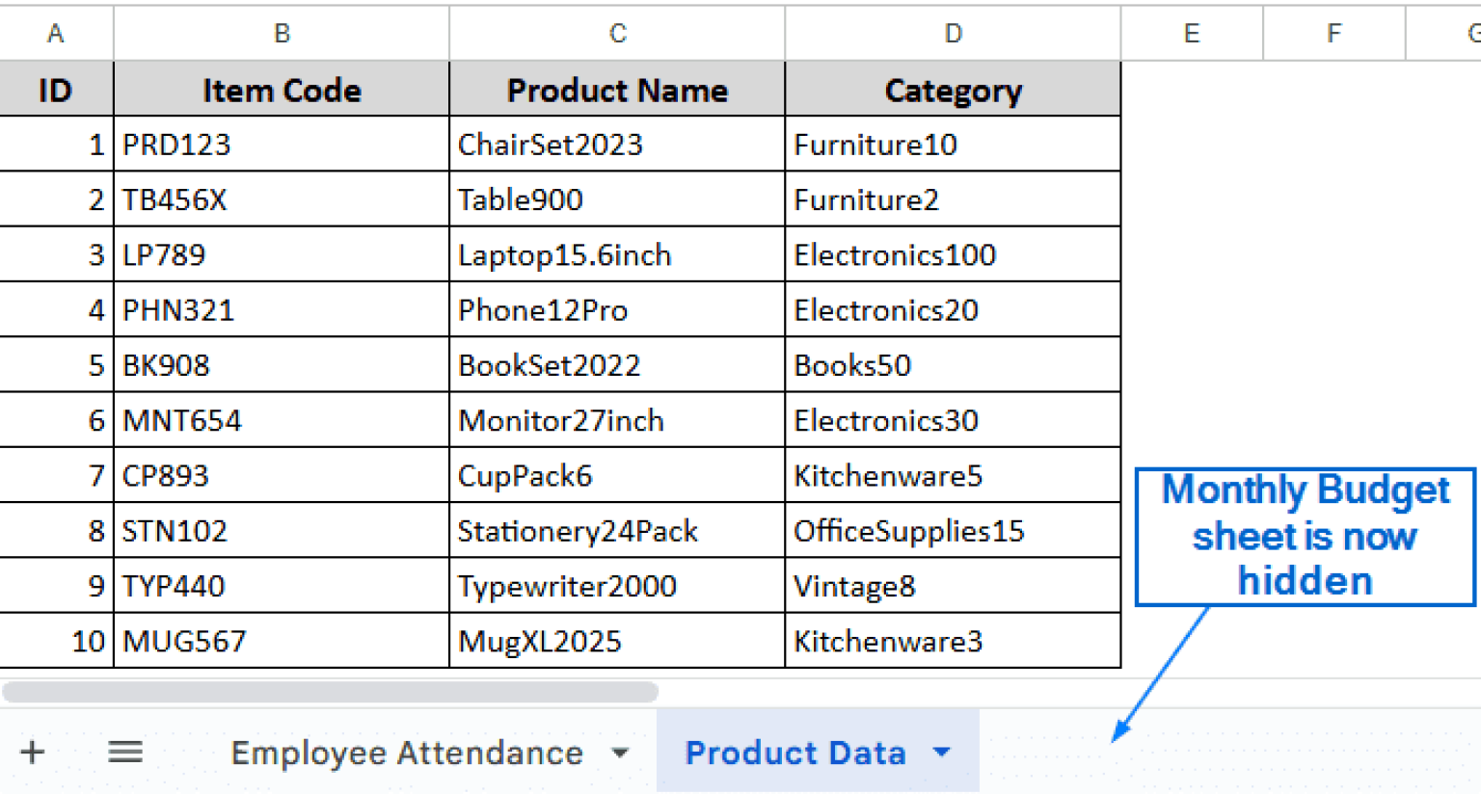Select the cell containing MUG567

(x=280, y=641)
